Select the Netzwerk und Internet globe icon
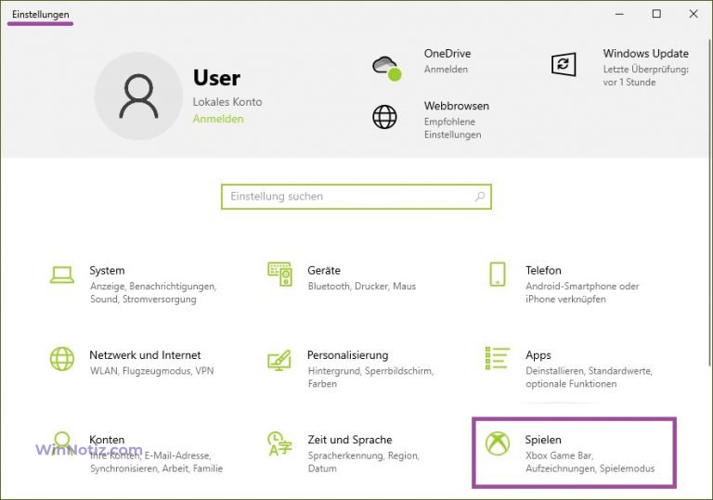 [x=62, y=359]
